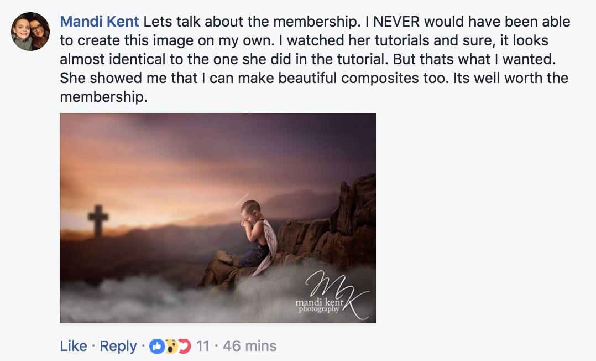This screenshot has width=596, height=361.
Task: Click the yellow wow reaction emoji
Action: pos(170,346)
